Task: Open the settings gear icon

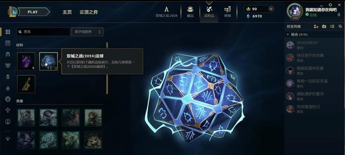Action: pyautogui.click(x=330, y=5)
